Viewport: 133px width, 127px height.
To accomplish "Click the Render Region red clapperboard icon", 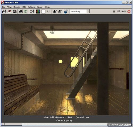I will [x=9, y=11].
